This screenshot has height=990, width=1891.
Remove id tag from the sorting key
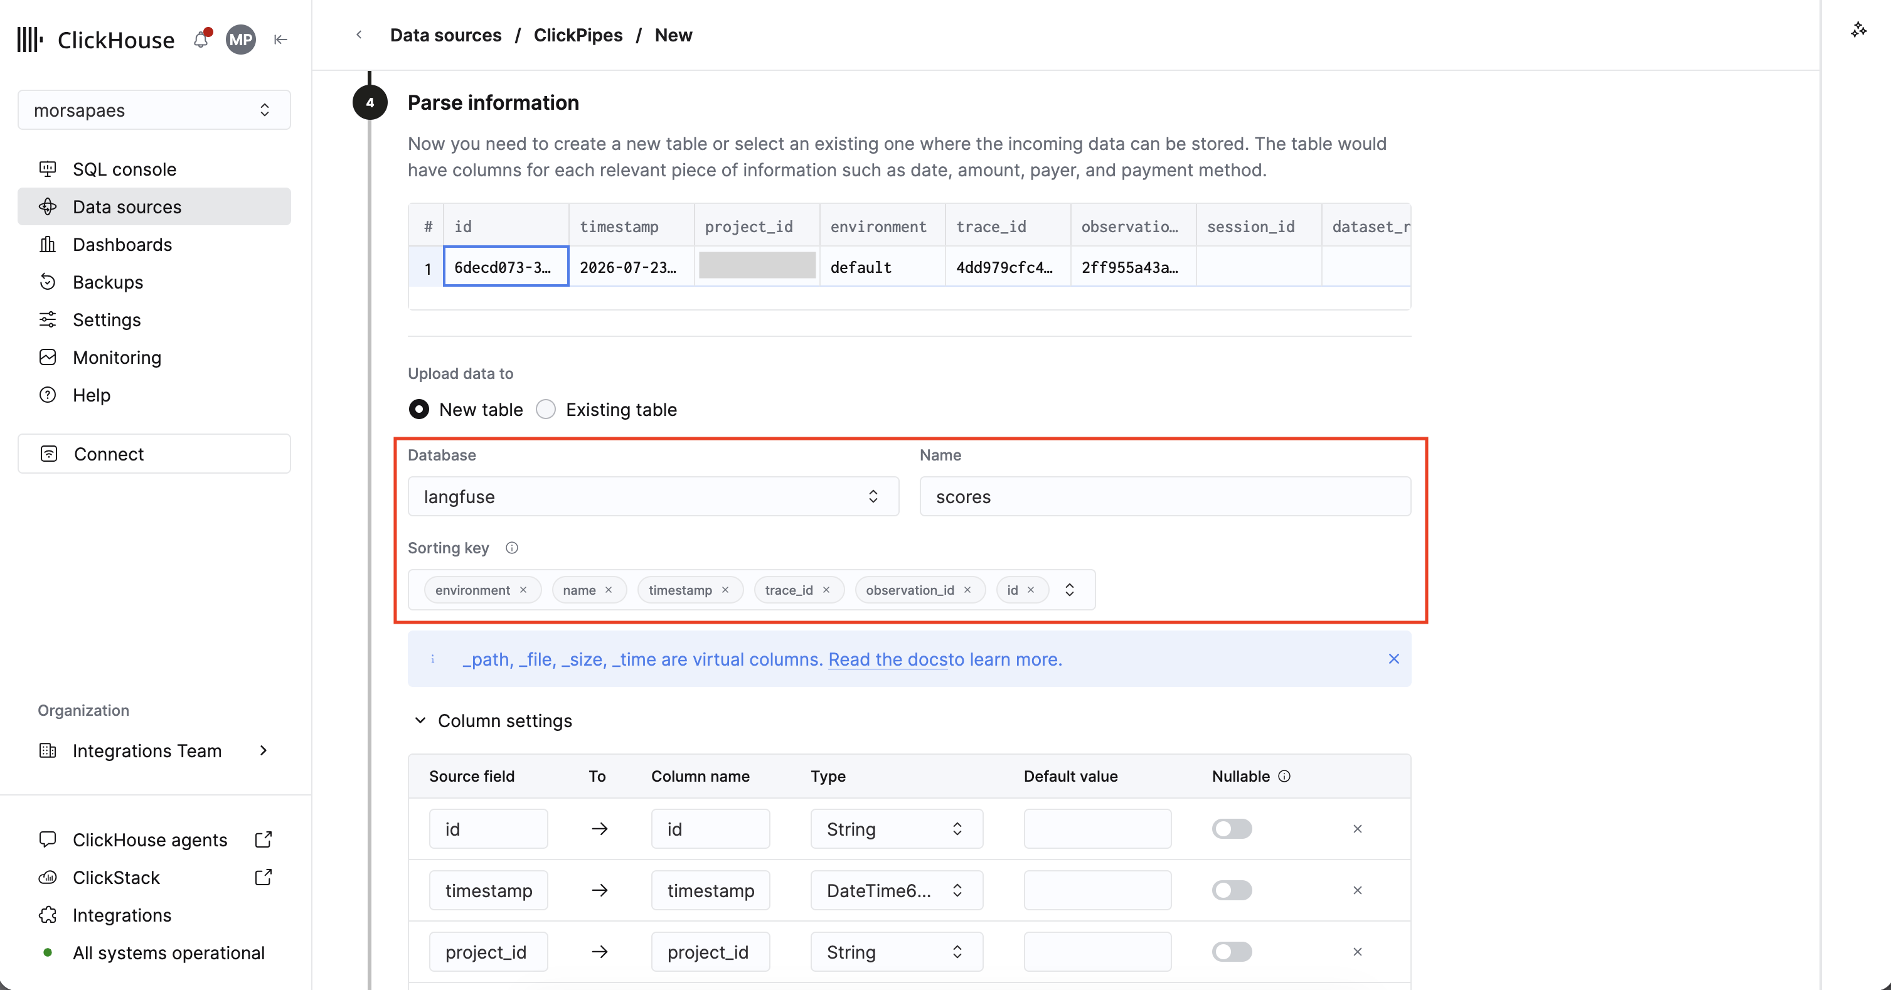[x=1031, y=590]
